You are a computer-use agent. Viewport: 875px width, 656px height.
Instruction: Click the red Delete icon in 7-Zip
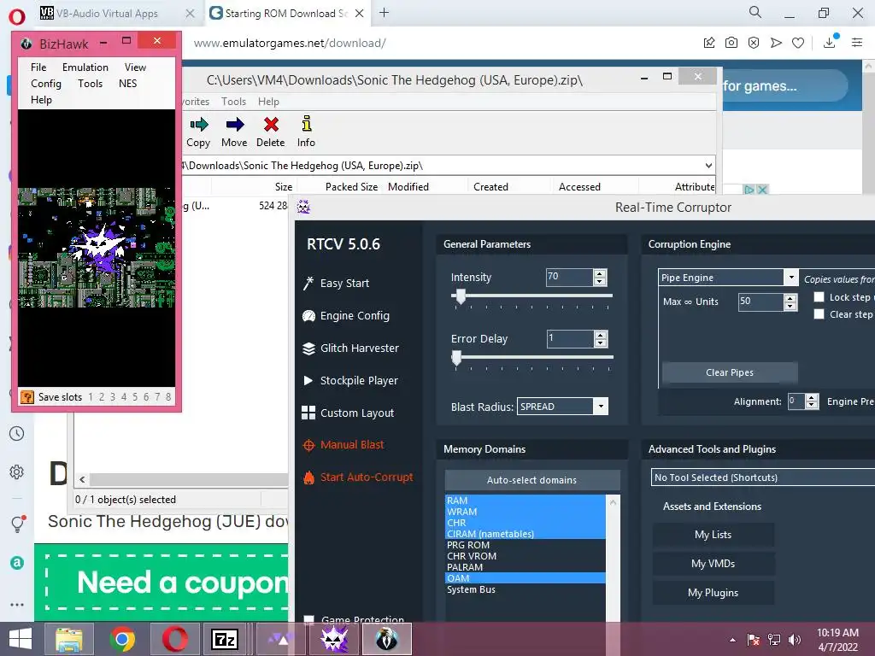[271, 125]
